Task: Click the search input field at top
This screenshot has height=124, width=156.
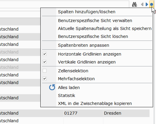Action: click(64, 4)
